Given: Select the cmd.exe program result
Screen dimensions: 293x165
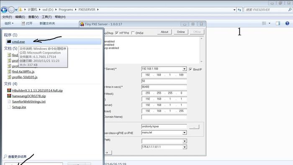Looking at the screenshot, I should click(54, 41).
